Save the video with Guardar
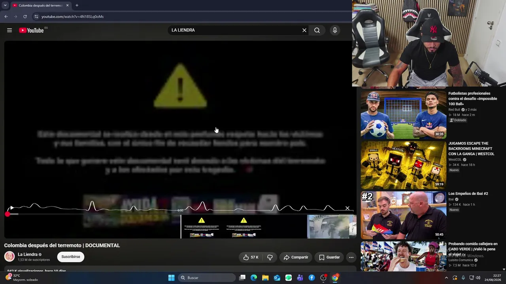Viewport: 506px width, 284px height. [329, 258]
